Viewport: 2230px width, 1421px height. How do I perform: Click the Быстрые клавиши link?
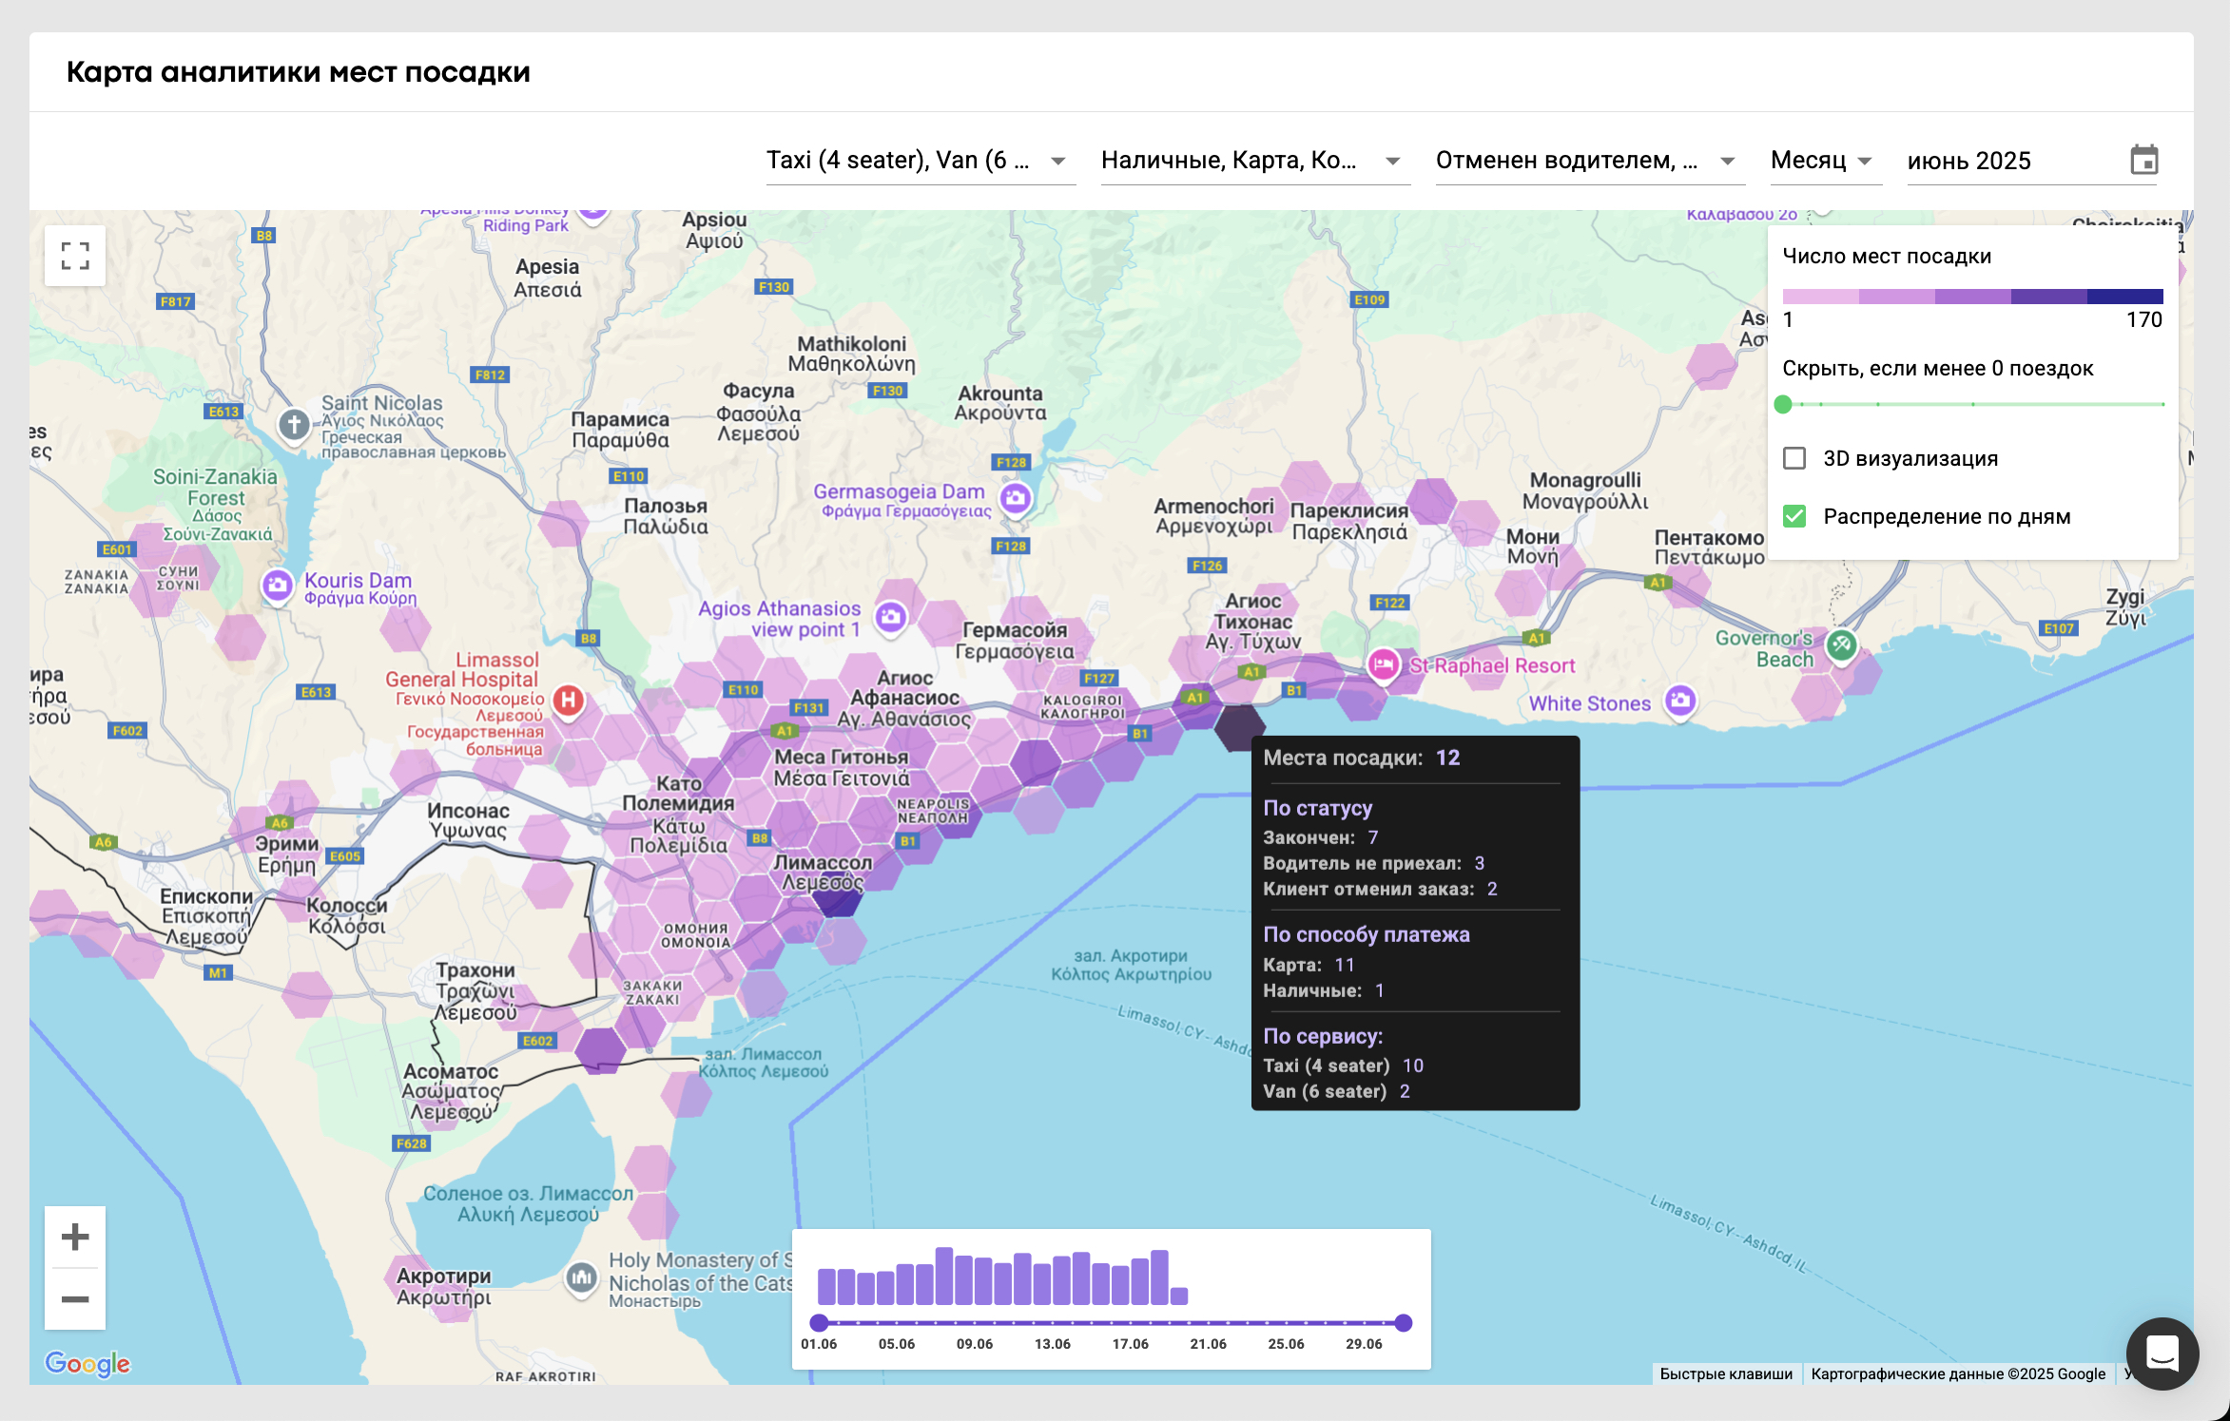[1725, 1373]
